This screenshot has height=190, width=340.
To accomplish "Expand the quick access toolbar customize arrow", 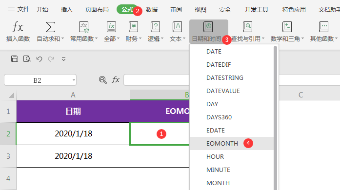I will click(x=63, y=59).
